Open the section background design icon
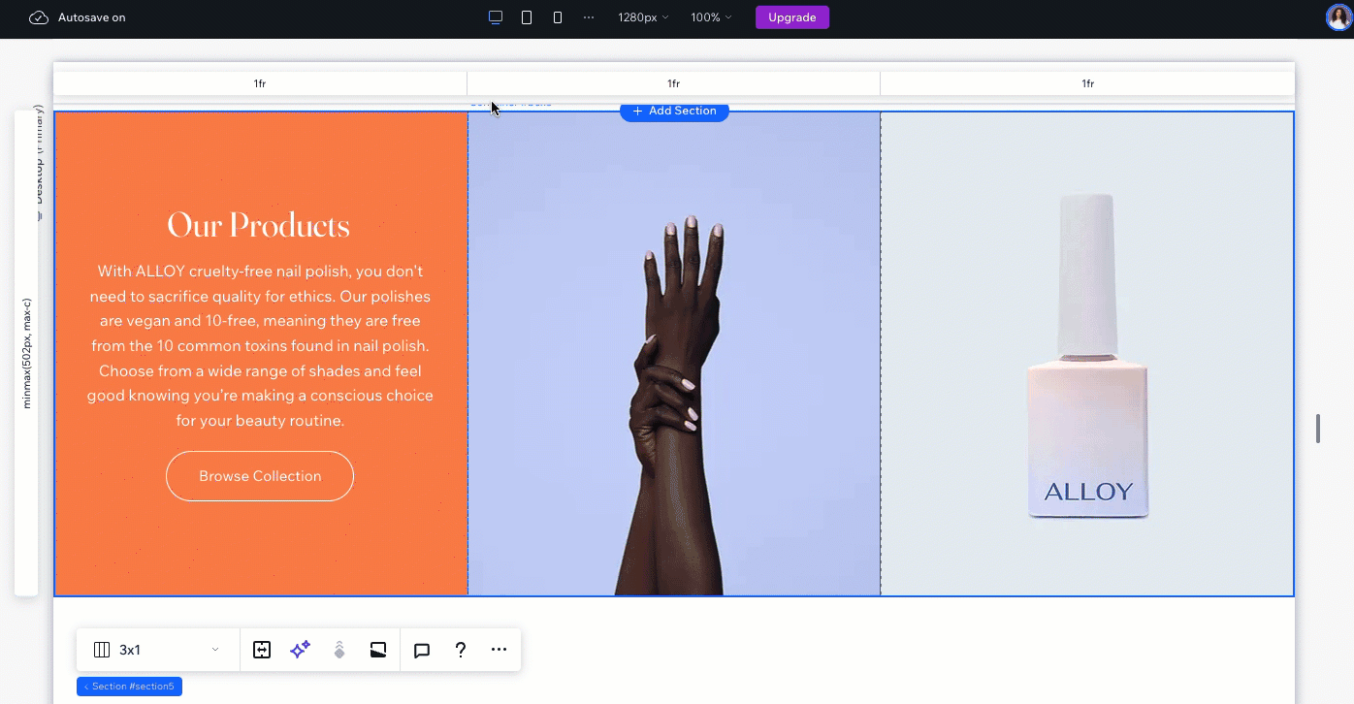This screenshot has height=704, width=1354. (378, 650)
